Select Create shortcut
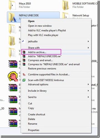100x138 pixels. point(37,114)
